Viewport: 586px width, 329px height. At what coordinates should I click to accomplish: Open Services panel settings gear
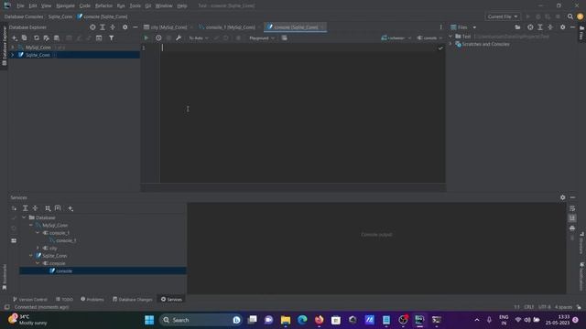coord(562,197)
